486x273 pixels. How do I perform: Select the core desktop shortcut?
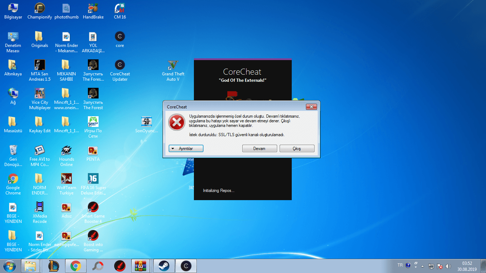[x=120, y=39]
